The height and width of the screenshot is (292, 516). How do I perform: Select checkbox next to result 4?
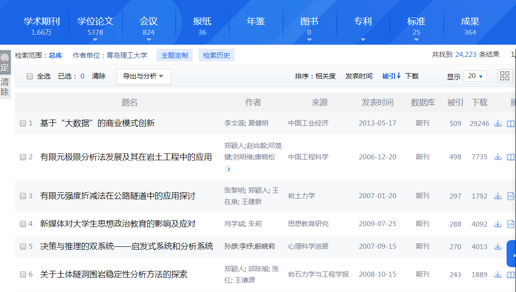click(23, 224)
